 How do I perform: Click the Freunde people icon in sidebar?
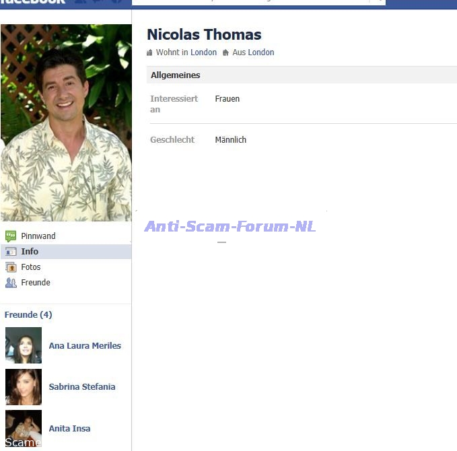(x=10, y=283)
